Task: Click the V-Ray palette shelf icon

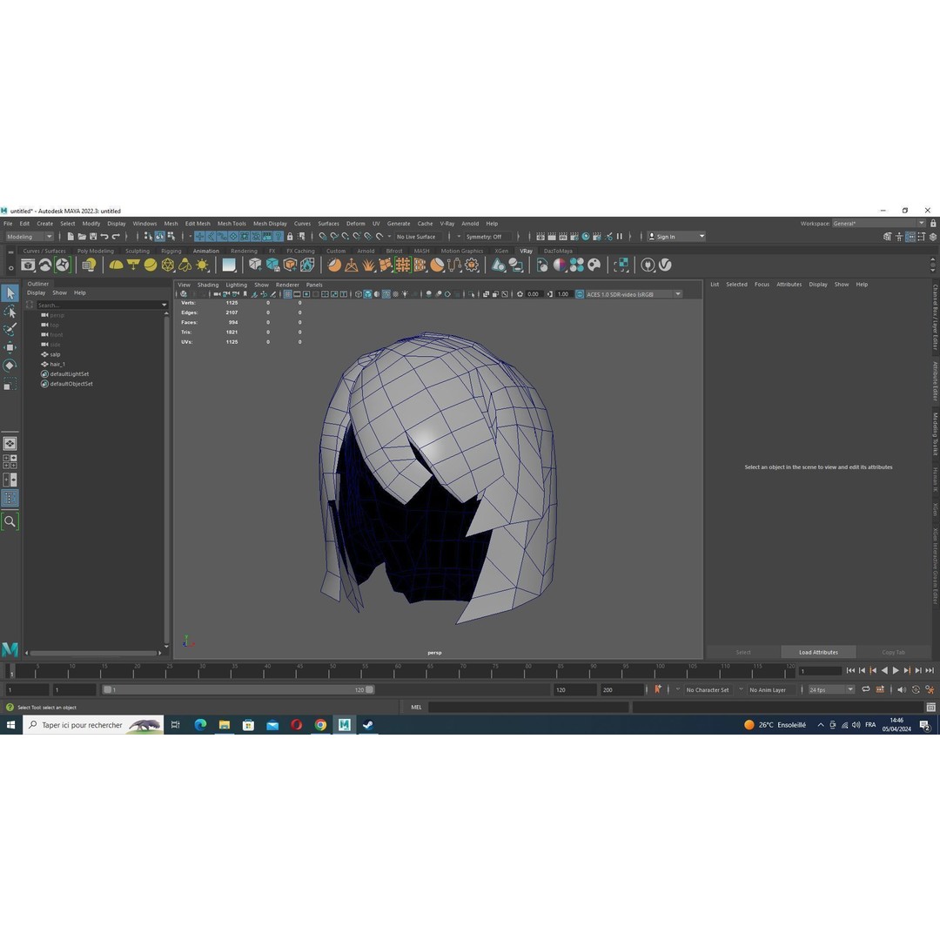Action: (594, 265)
